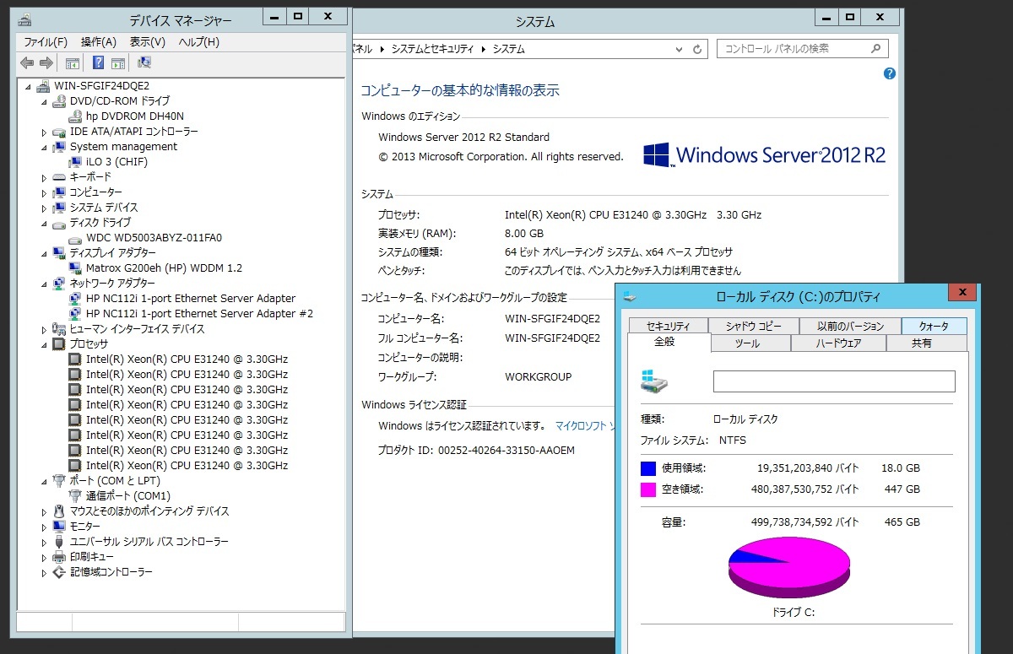This screenshot has width=1013, height=654.
Task: Expand the コンピューター node
Action: (45, 192)
